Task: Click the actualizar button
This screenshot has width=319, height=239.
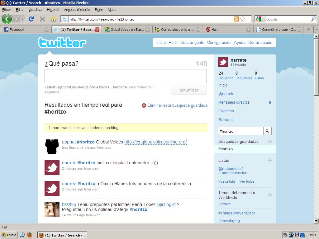Action: (x=189, y=90)
